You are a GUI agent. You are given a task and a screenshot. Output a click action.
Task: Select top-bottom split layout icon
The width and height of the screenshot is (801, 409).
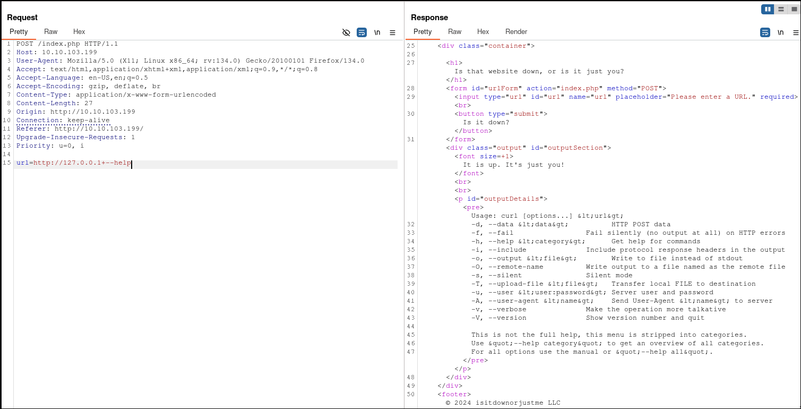coord(780,9)
